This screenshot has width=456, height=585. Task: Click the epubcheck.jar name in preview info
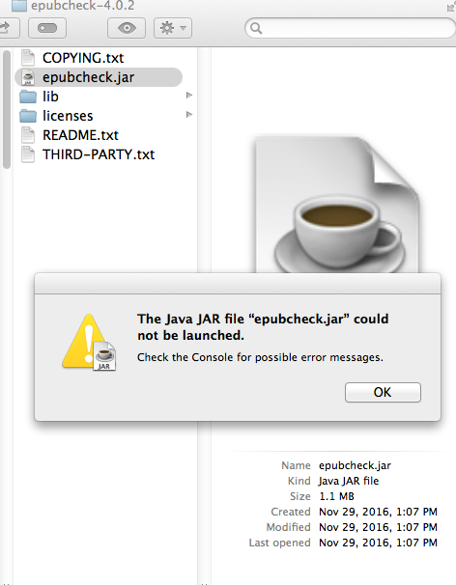pyautogui.click(x=355, y=465)
